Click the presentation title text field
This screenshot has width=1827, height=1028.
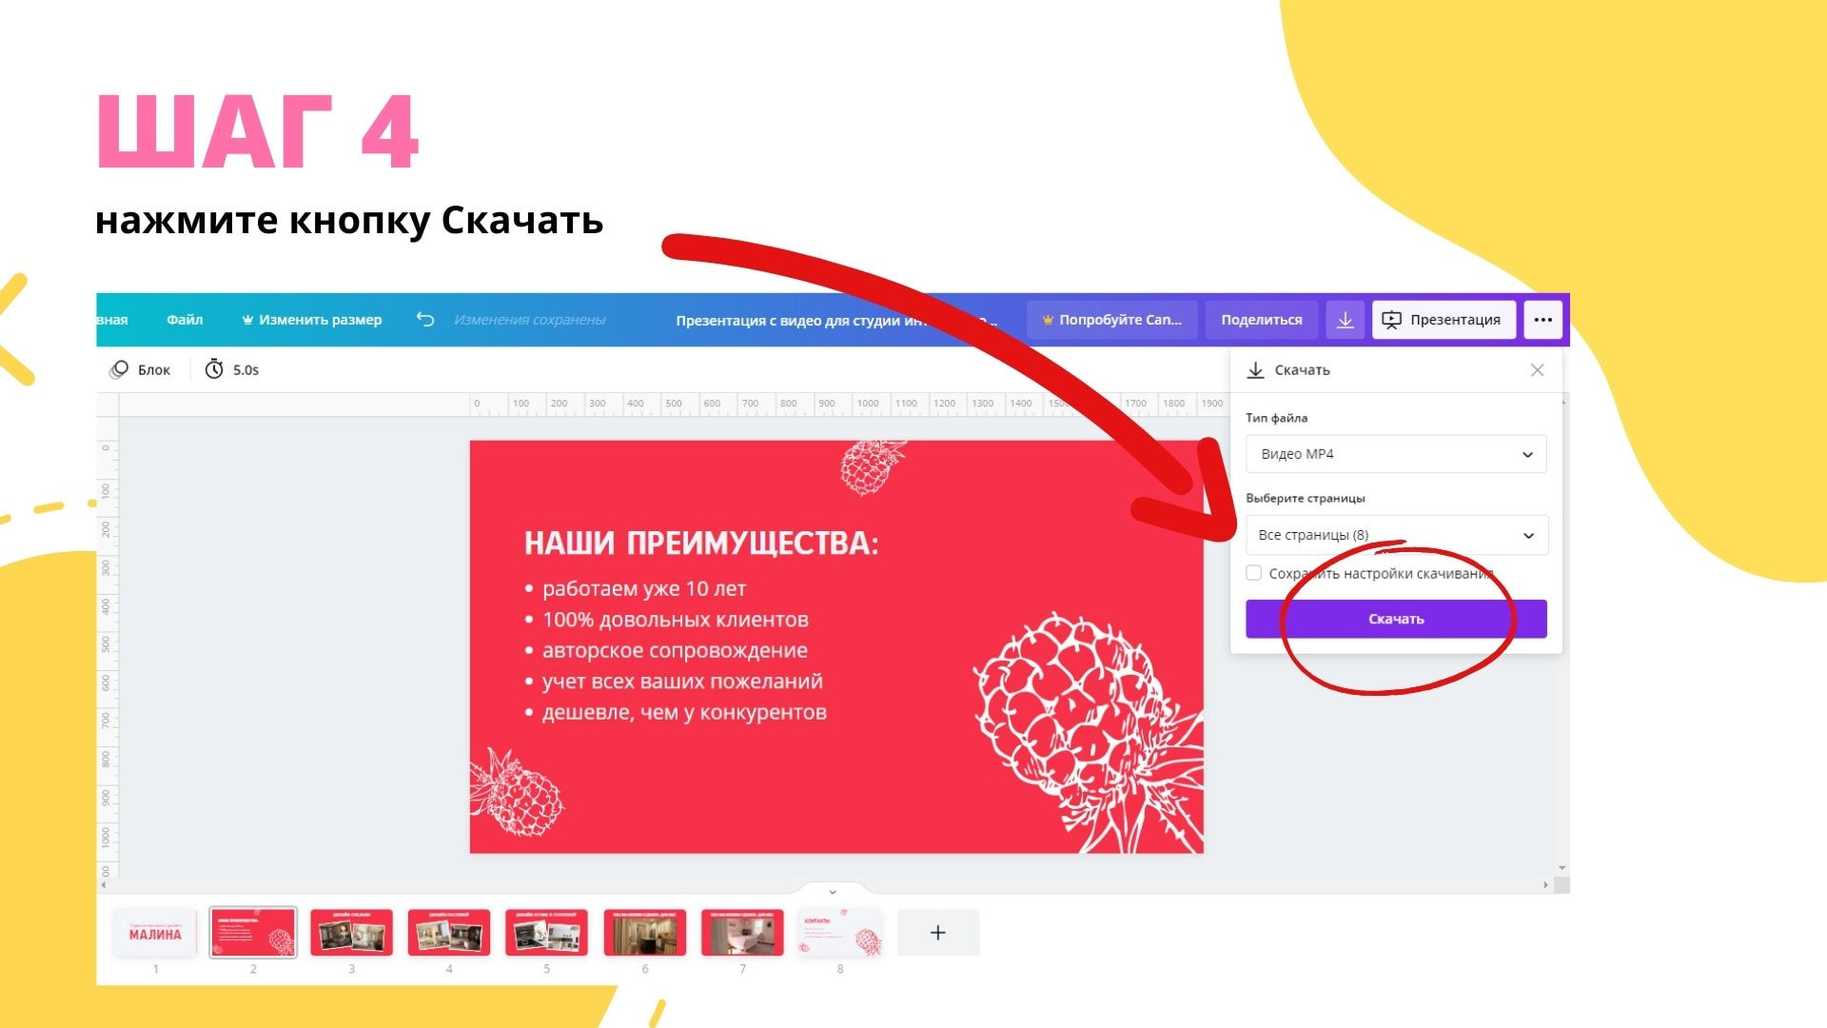[835, 321]
